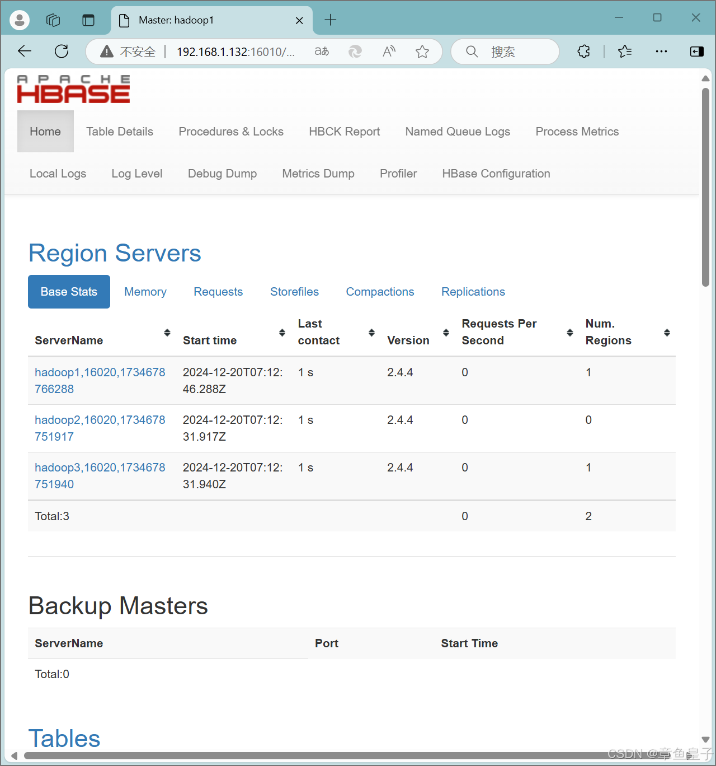This screenshot has width=716, height=766.
Task: Open the Settings and more menu
Action: (661, 52)
